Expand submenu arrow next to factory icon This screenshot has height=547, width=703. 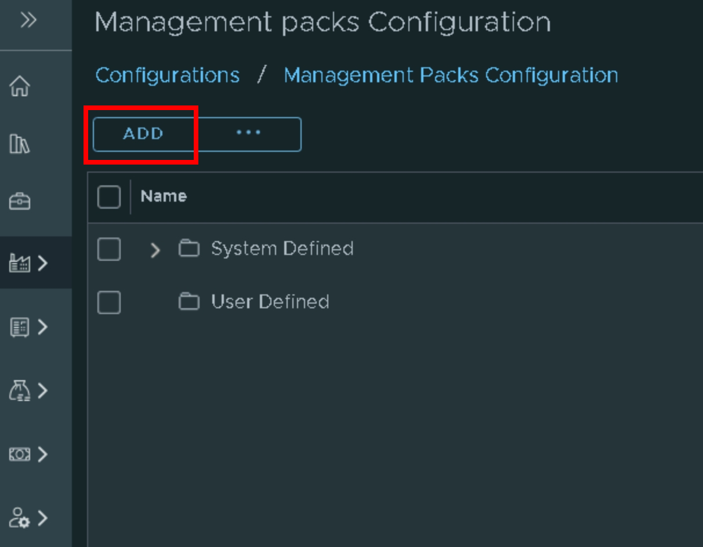tap(43, 264)
